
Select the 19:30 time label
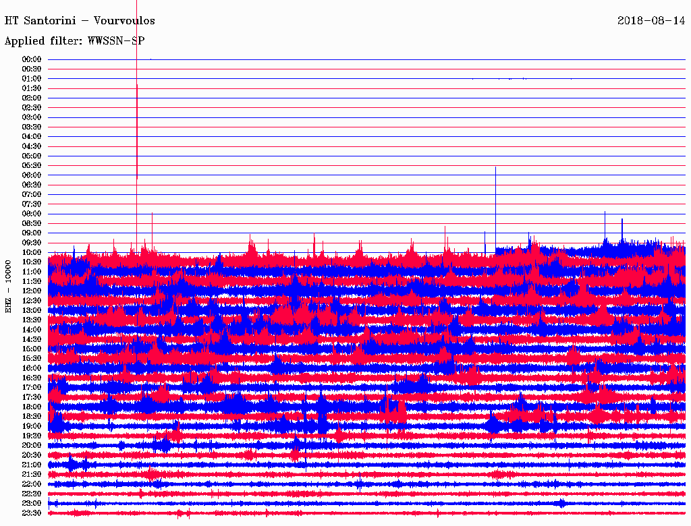(32, 436)
